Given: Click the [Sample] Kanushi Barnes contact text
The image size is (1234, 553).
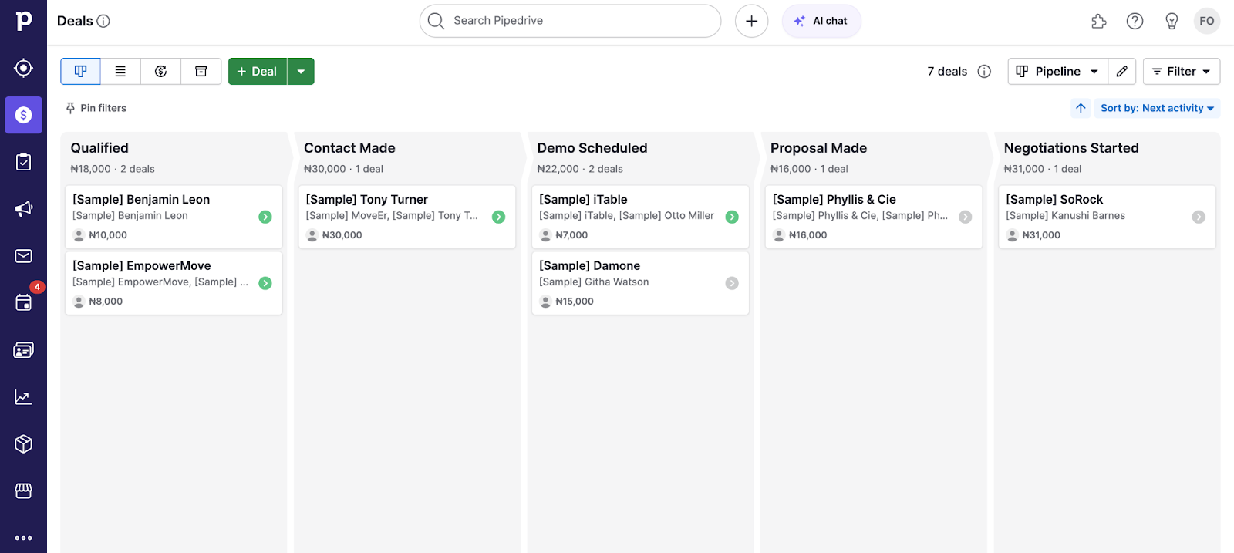Looking at the screenshot, I should (x=1065, y=216).
